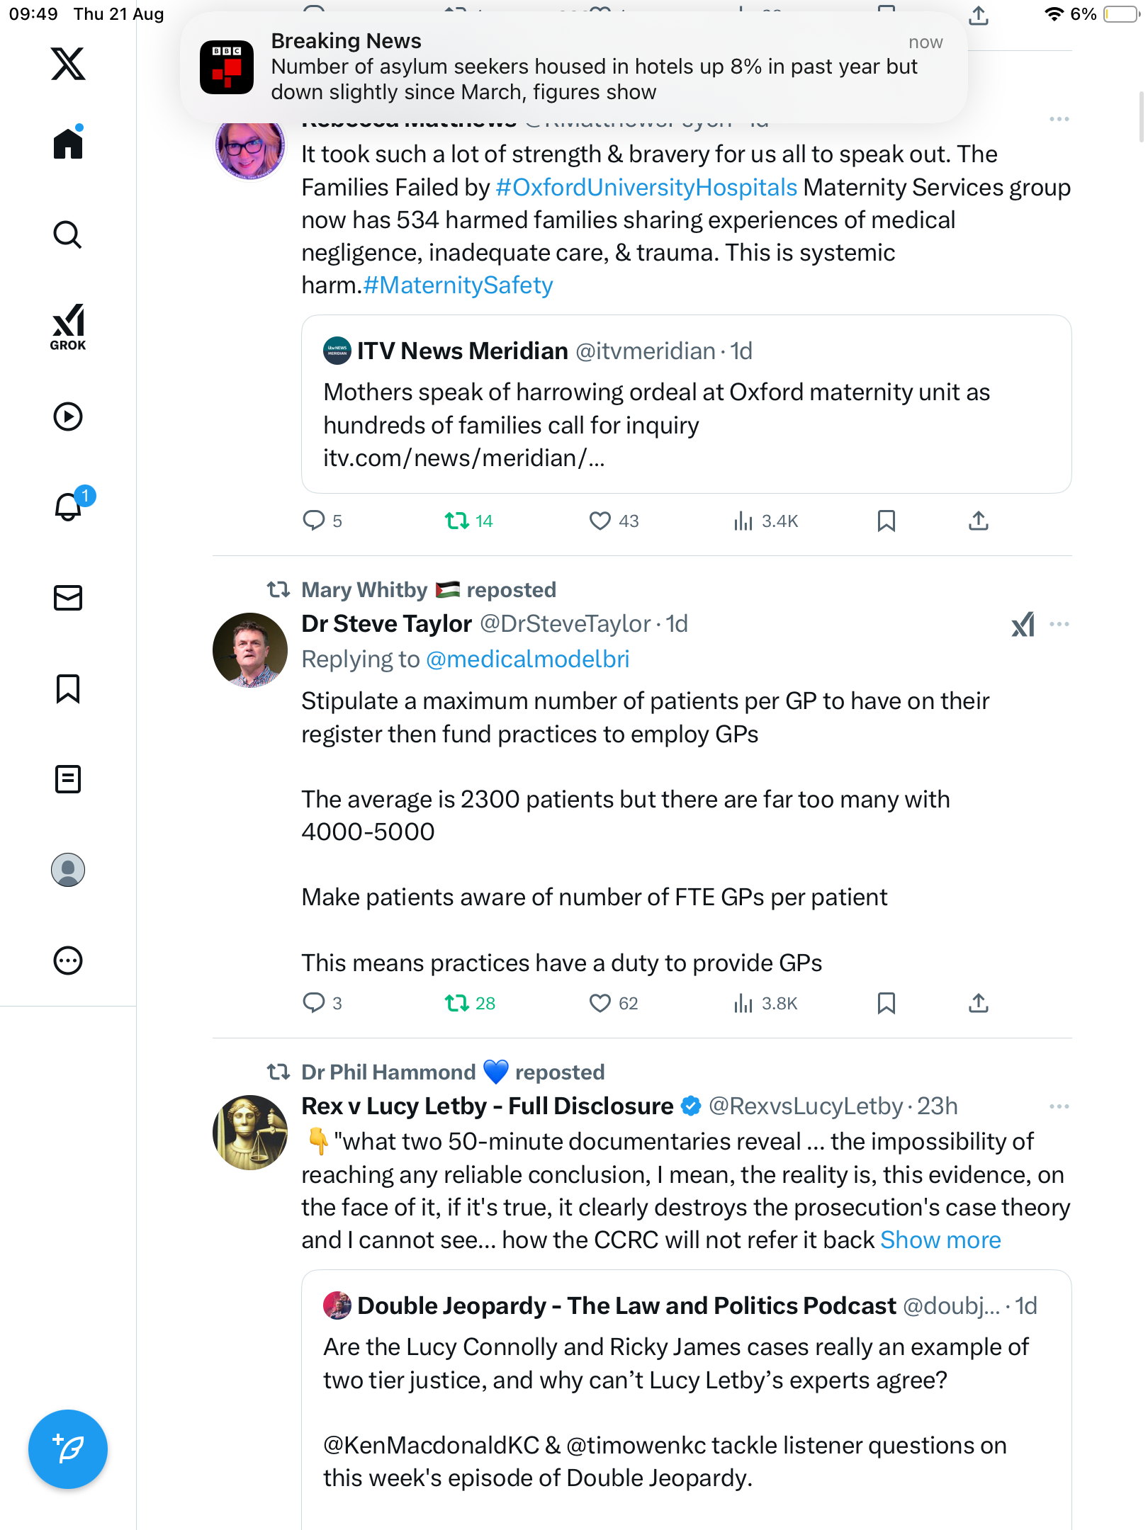This screenshot has height=1530, width=1148.
Task: Bookmark Dr Steve Taylor's post
Action: [x=886, y=1003]
